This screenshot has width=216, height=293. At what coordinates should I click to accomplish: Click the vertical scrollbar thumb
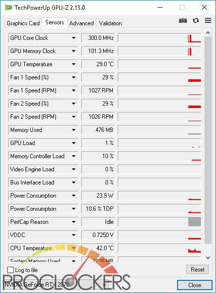[x=208, y=140]
